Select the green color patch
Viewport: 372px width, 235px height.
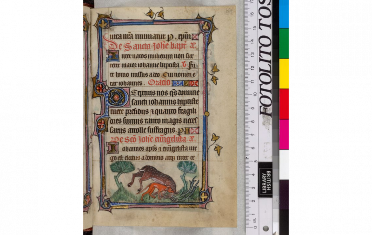[284, 43]
